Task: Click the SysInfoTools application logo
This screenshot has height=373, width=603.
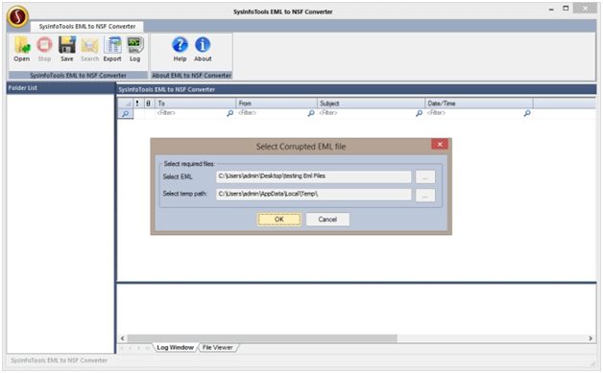Action: [17, 16]
